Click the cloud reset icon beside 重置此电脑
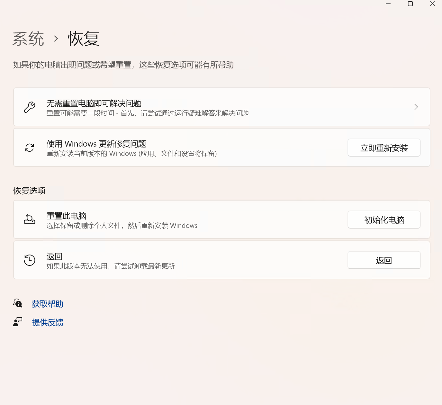 tap(29, 220)
